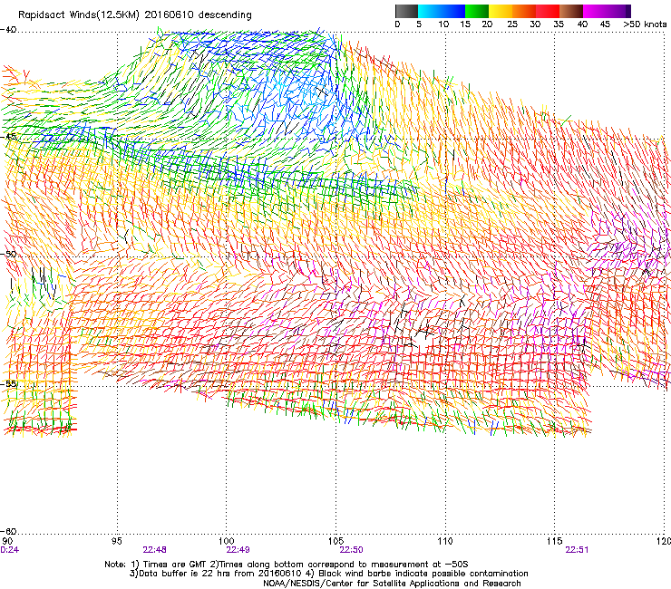This screenshot has width=671, height=589.
Task: Select the red 30-35 knots legend segment
Action: click(x=548, y=11)
